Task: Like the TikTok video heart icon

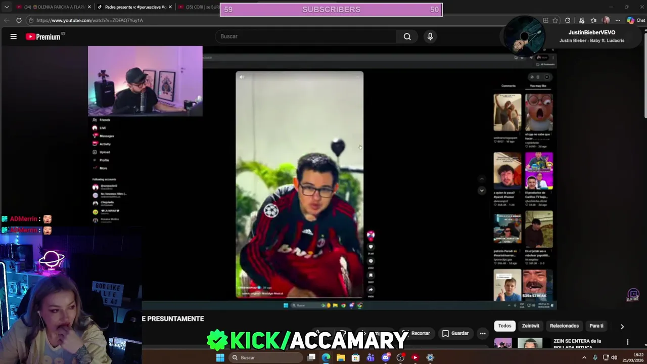Action: (x=371, y=247)
